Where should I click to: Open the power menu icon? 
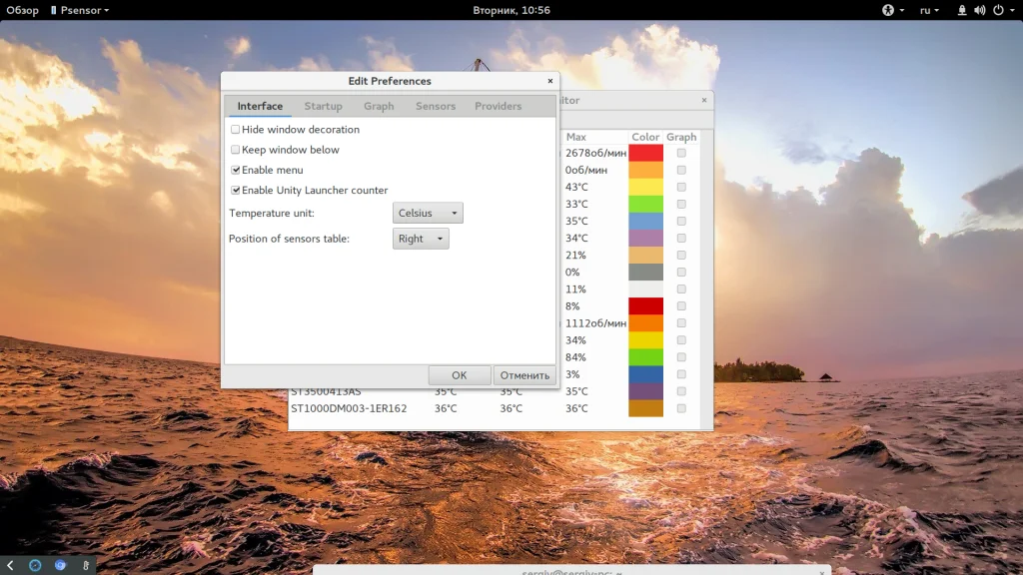pos(997,10)
